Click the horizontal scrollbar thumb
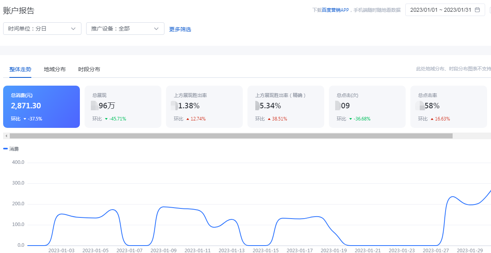 pyautogui.click(x=231, y=136)
